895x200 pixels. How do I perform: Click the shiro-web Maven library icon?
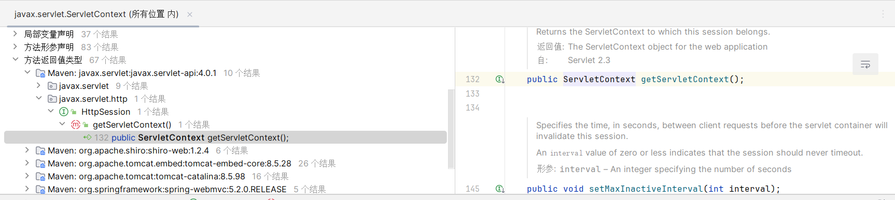coord(40,150)
